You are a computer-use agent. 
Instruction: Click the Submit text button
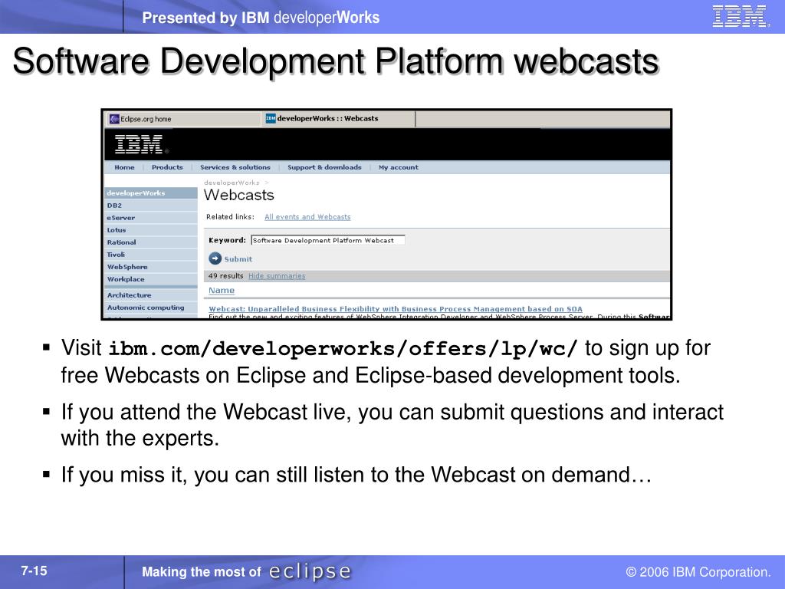click(238, 259)
